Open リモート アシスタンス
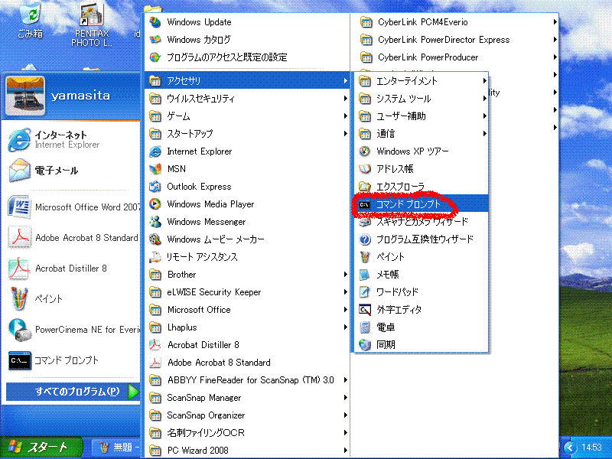Viewport: 612px width, 459px height. [247, 257]
